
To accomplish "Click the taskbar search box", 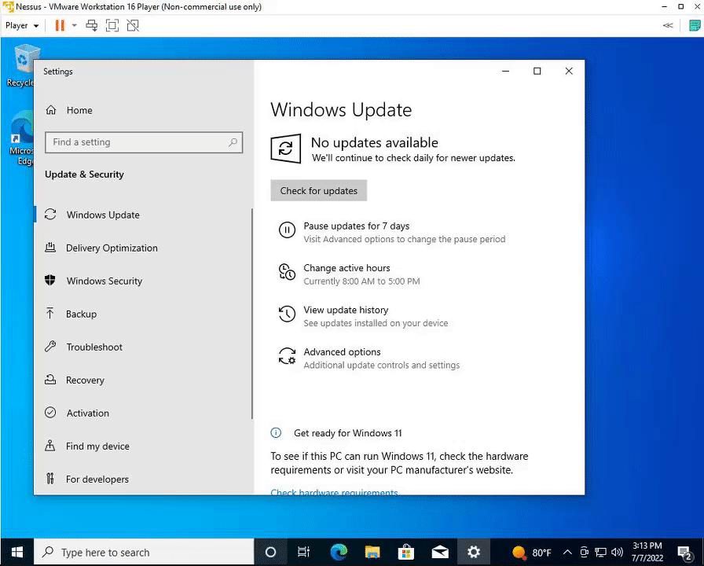I will pyautogui.click(x=144, y=552).
